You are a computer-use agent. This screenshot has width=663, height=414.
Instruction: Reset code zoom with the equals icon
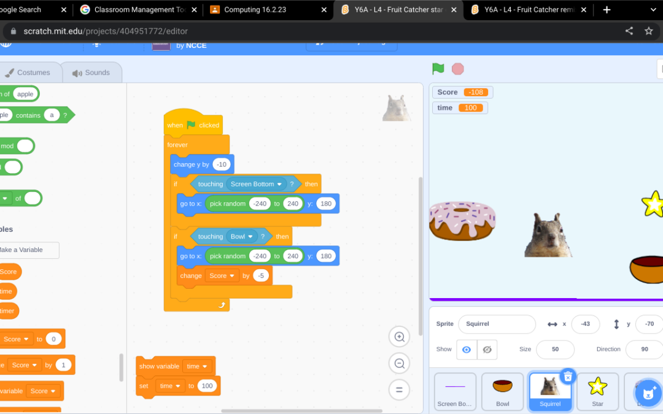click(x=399, y=389)
